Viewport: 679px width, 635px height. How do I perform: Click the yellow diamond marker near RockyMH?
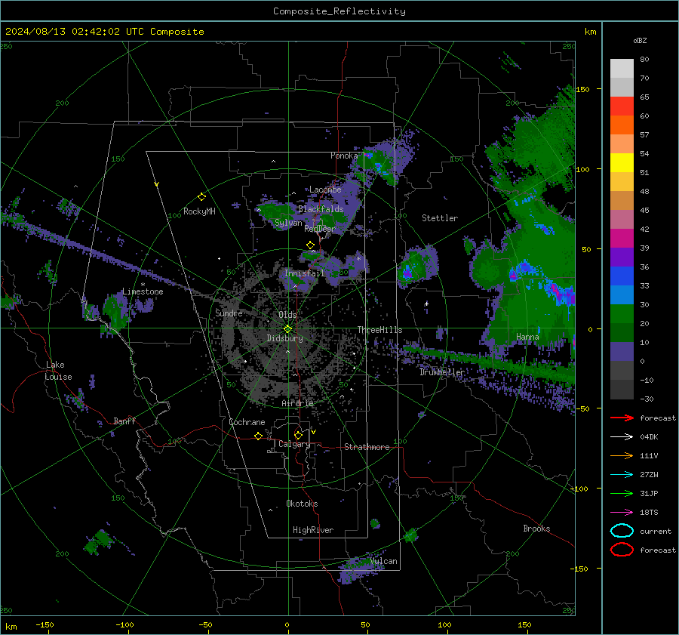pyautogui.click(x=201, y=197)
